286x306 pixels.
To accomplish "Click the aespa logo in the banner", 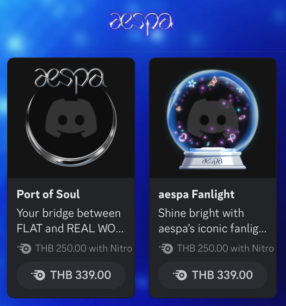I will point(141,24).
